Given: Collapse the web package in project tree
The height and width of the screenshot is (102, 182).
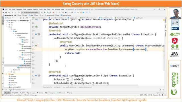Looking at the screenshot, I should 18,57.
